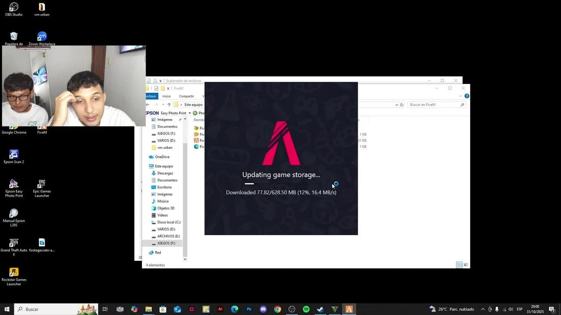Open the GTA V taskbar icon
The width and height of the screenshot is (561, 315).
pos(335,309)
